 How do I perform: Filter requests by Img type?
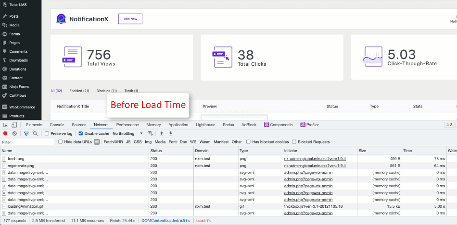tap(148, 142)
